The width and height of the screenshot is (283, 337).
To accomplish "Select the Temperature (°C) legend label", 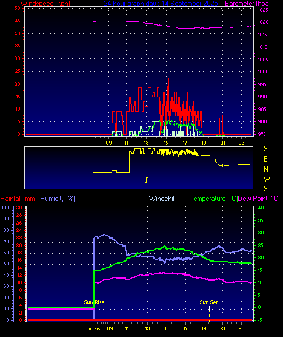I will point(213,199).
